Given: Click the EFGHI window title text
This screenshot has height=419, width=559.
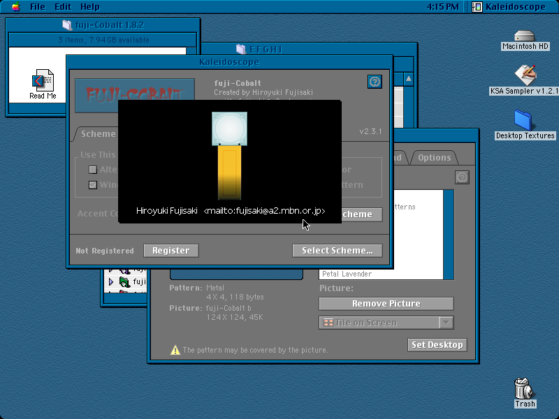Looking at the screenshot, I should tap(266, 49).
